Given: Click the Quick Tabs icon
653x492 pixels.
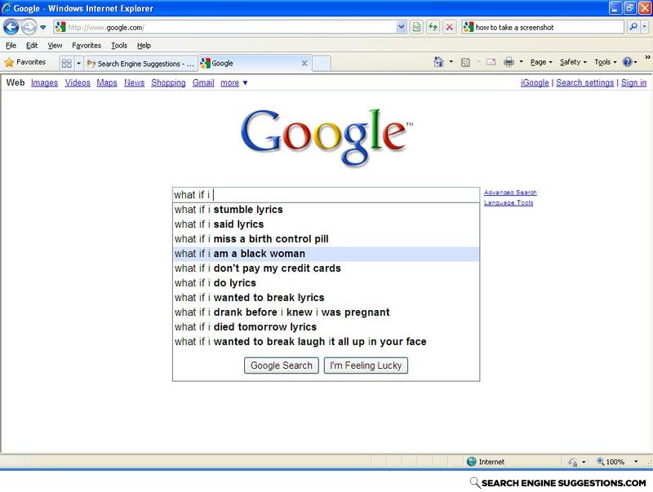Looking at the screenshot, I should pos(67,64).
